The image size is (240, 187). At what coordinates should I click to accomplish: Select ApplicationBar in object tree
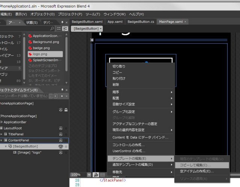pyautogui.click(x=15, y=122)
